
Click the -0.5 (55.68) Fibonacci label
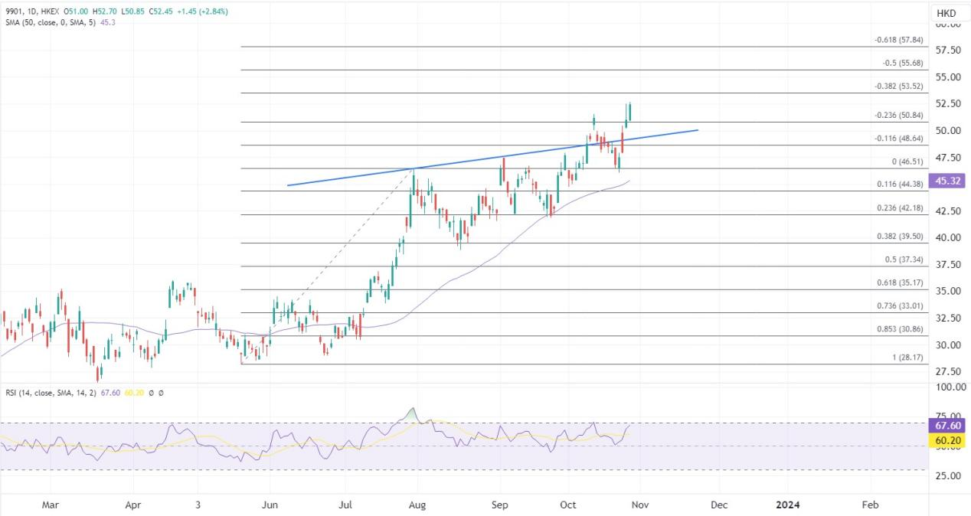(x=902, y=63)
